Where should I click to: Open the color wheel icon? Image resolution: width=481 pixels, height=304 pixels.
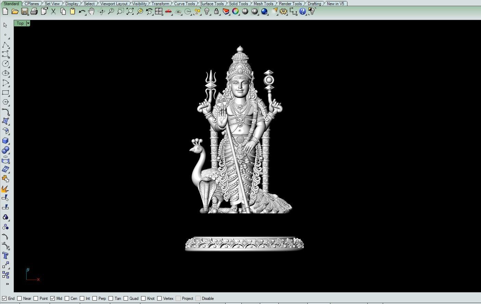pos(236,11)
